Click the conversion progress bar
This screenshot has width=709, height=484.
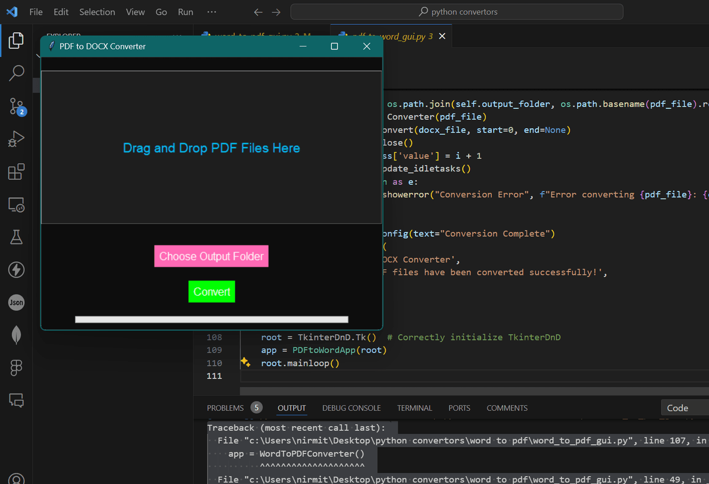tap(211, 319)
